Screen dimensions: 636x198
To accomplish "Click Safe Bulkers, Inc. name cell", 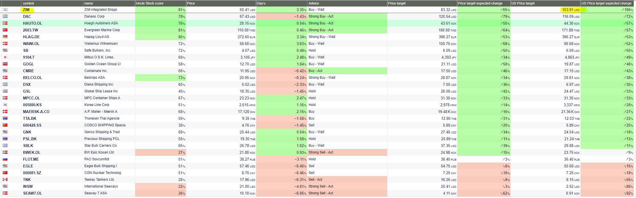I will [109, 50].
